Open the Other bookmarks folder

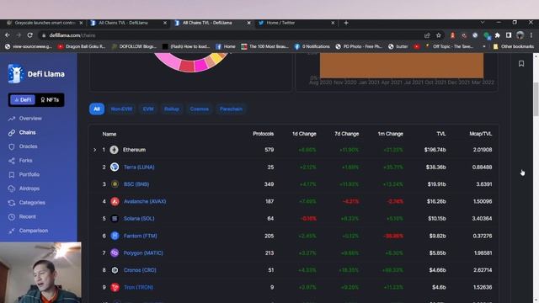click(513, 46)
